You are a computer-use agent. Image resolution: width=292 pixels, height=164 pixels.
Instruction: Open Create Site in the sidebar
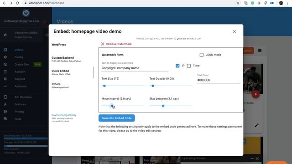21,64
